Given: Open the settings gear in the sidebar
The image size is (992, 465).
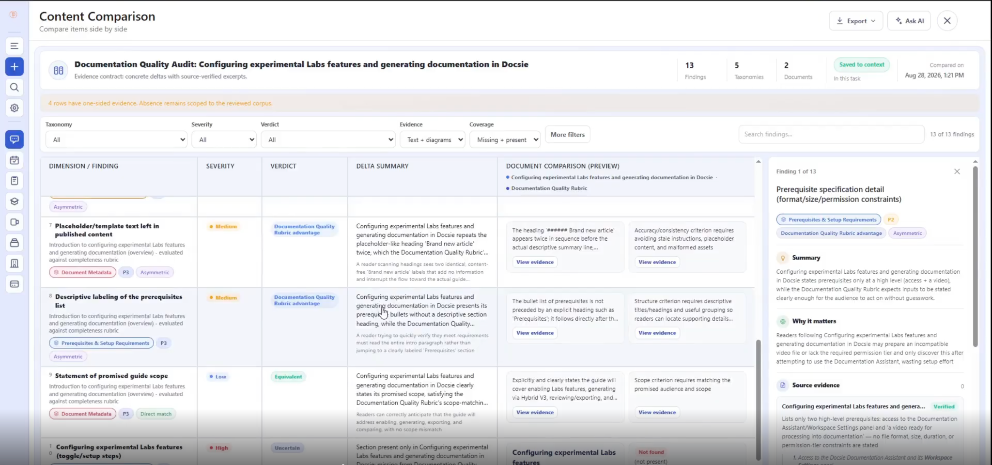Looking at the screenshot, I should click(x=15, y=108).
